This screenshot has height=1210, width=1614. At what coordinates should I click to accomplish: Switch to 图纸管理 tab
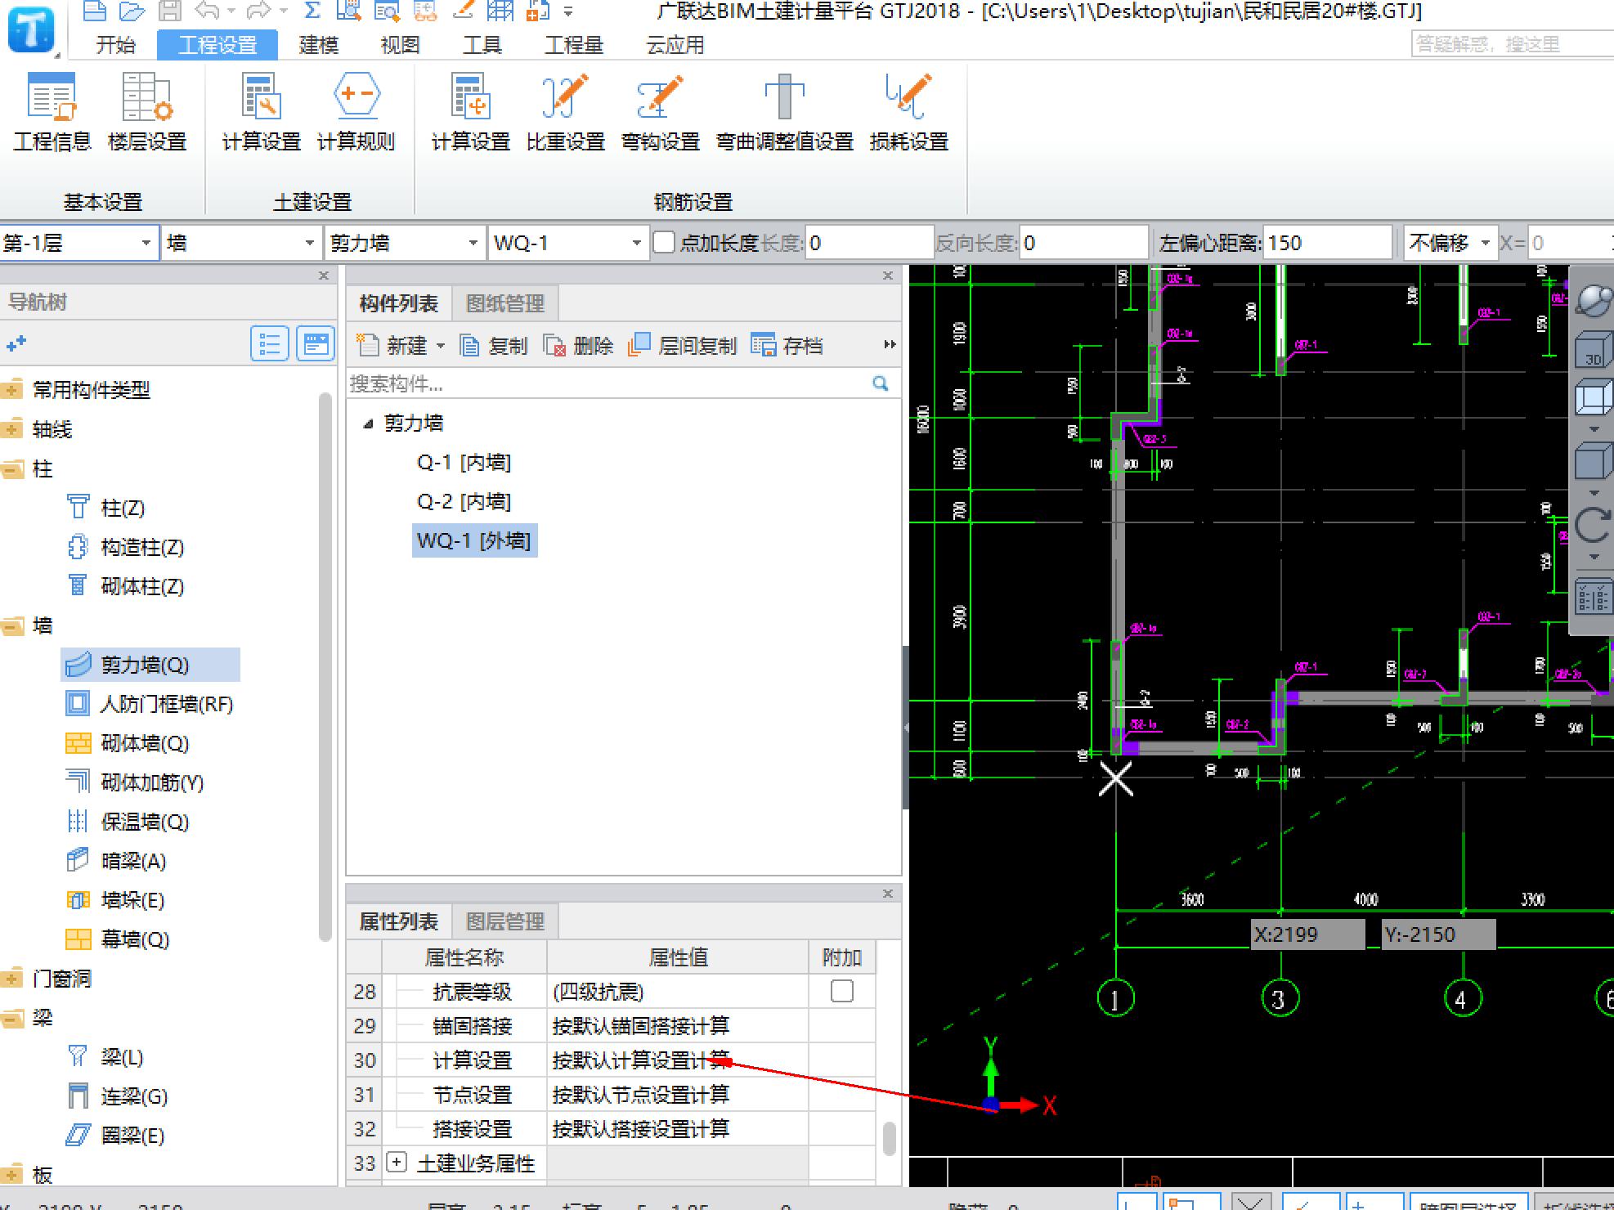point(505,303)
